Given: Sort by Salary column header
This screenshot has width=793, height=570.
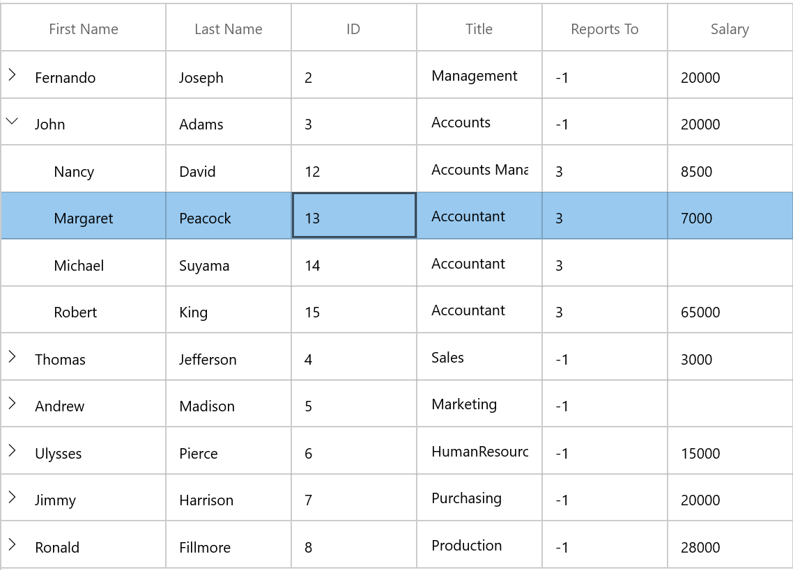Looking at the screenshot, I should click(730, 29).
